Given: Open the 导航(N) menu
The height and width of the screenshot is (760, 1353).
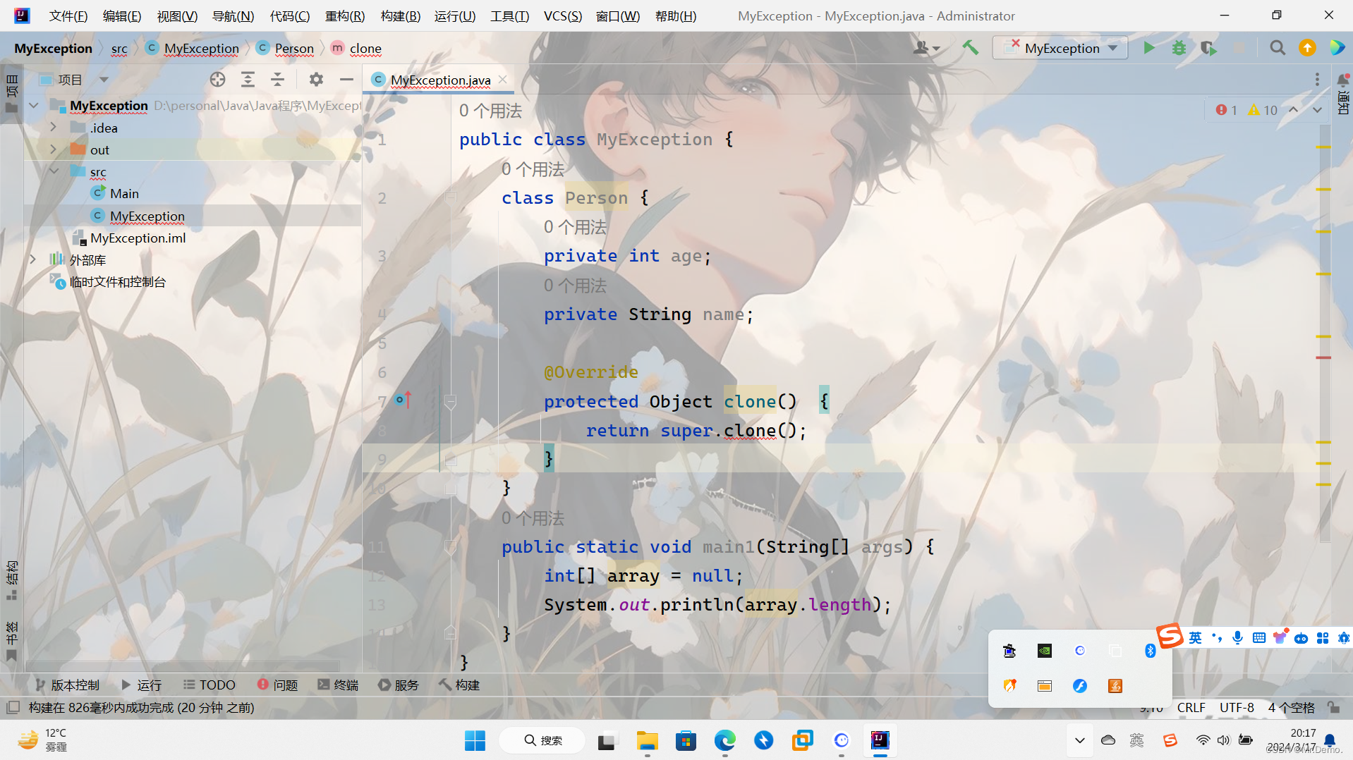Looking at the screenshot, I should coord(233,16).
